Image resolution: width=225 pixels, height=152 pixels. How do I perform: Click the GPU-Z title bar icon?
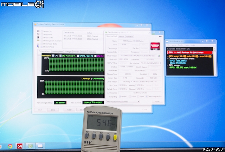coord(106,32)
